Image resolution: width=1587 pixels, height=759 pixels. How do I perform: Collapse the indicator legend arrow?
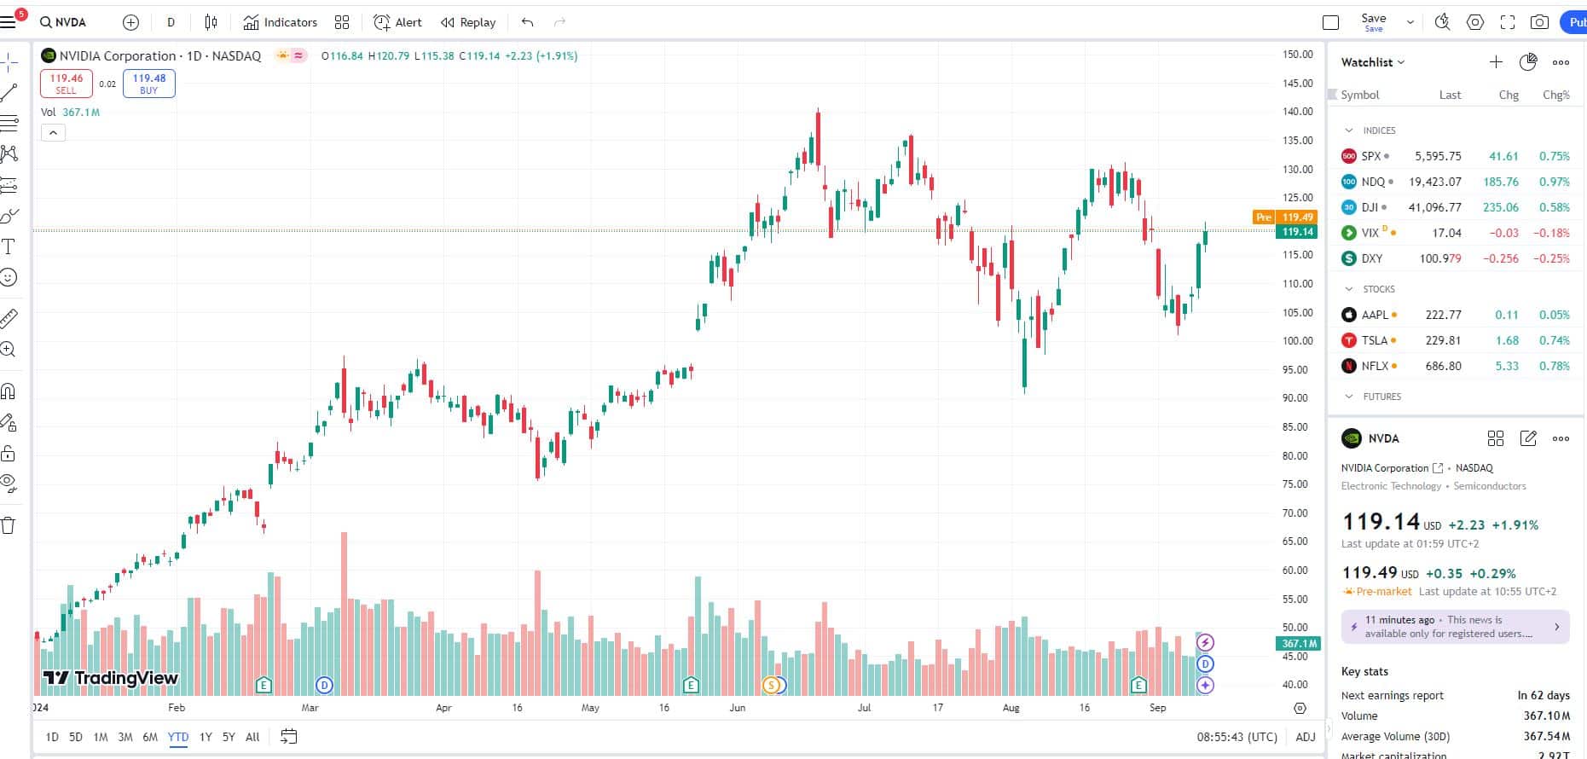pos(53,132)
